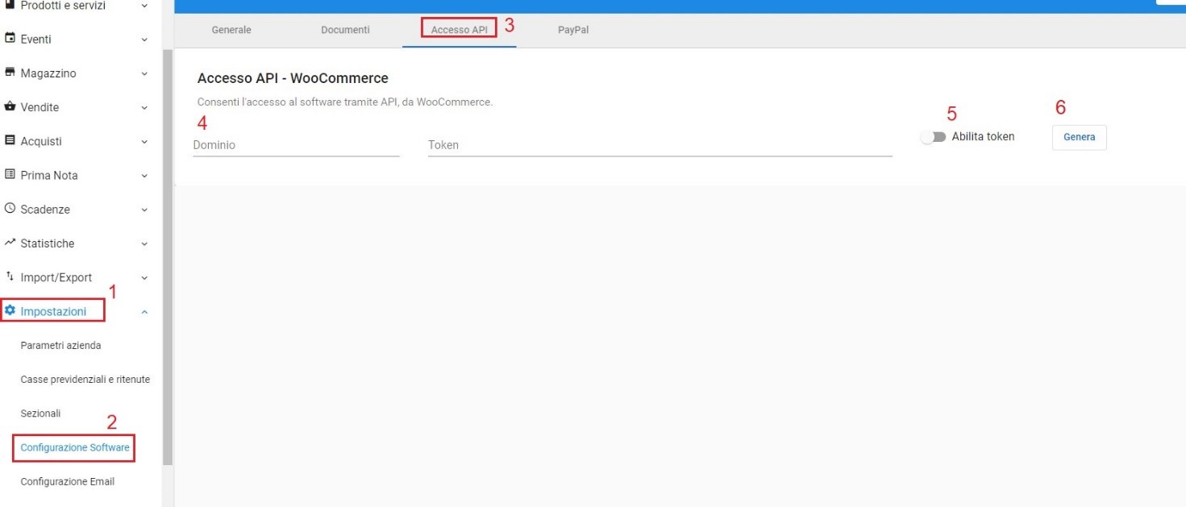This screenshot has height=507, width=1186.
Task: Click the Genera button
Action: (1079, 137)
